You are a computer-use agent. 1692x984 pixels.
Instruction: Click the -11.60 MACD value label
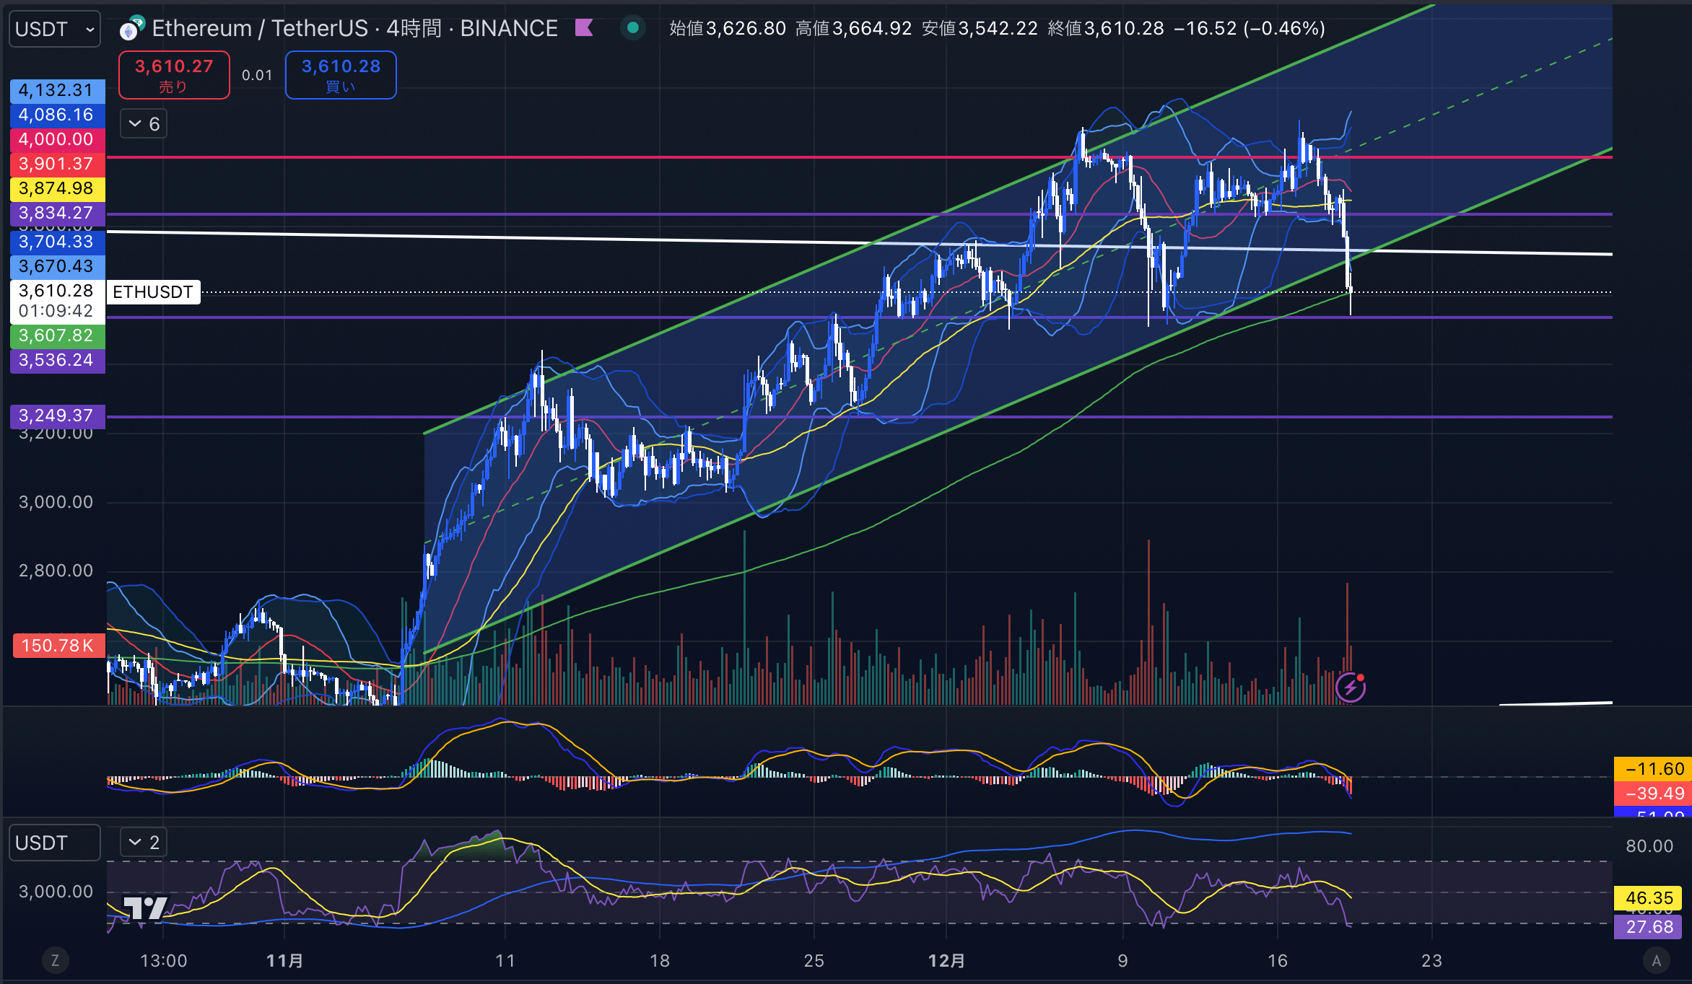(x=1652, y=769)
